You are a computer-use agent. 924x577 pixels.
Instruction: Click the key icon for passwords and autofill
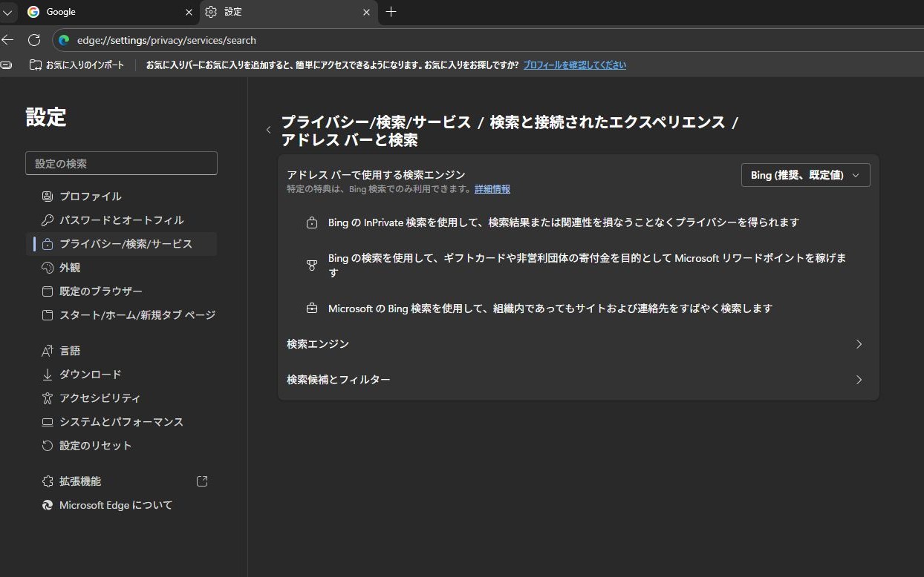48,220
